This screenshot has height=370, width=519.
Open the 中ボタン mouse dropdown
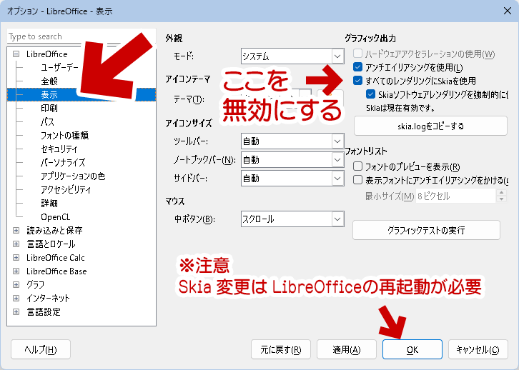pyautogui.click(x=292, y=219)
